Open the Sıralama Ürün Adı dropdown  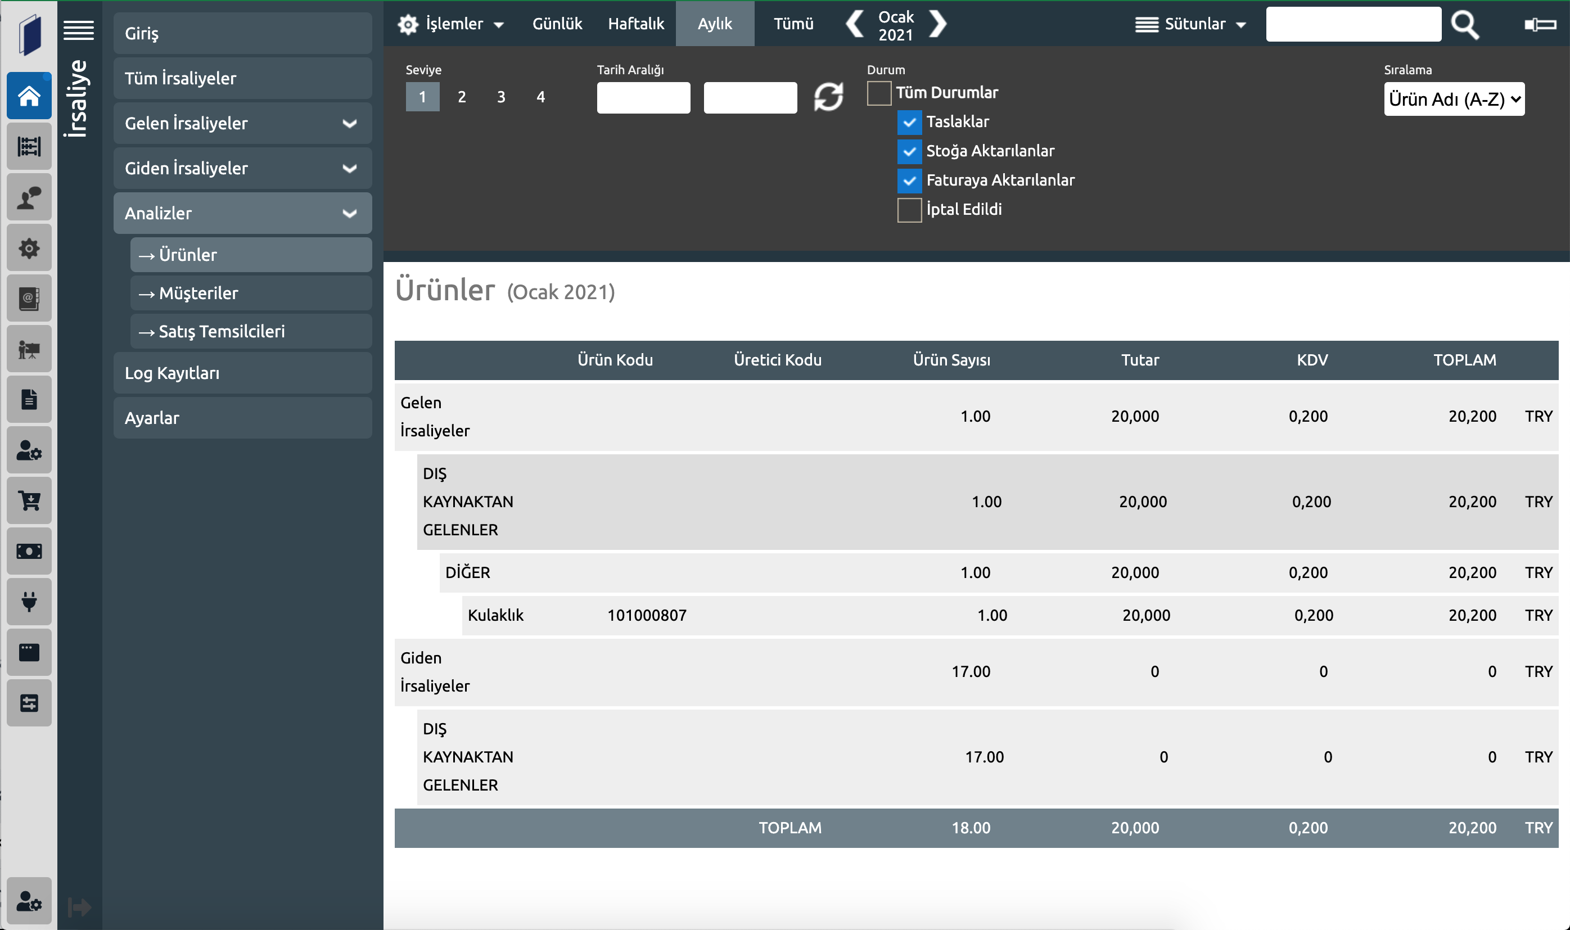1454,99
